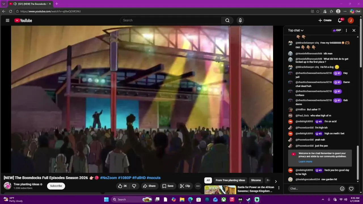Click the taskbar Search box
The image size is (363, 204).
coord(132,199)
